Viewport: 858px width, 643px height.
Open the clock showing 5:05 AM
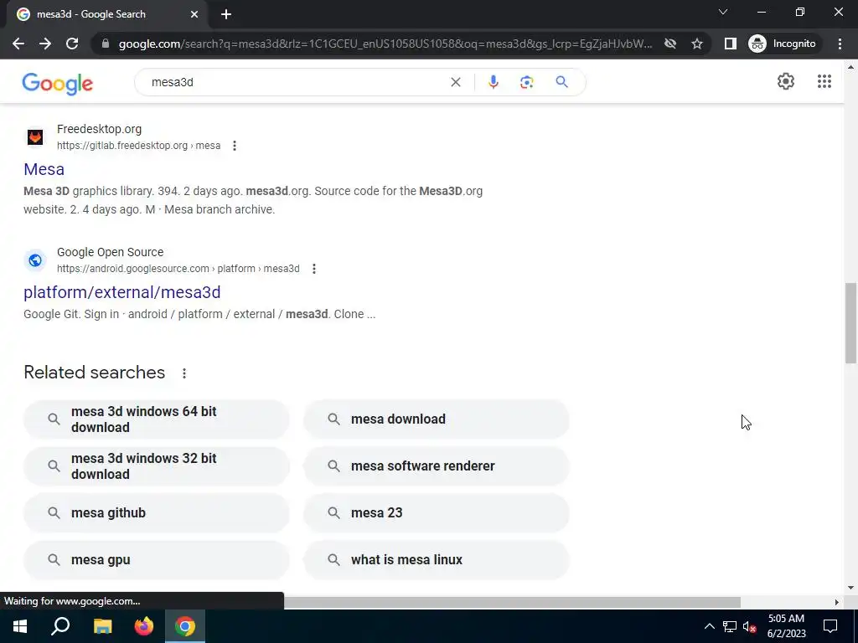786,626
